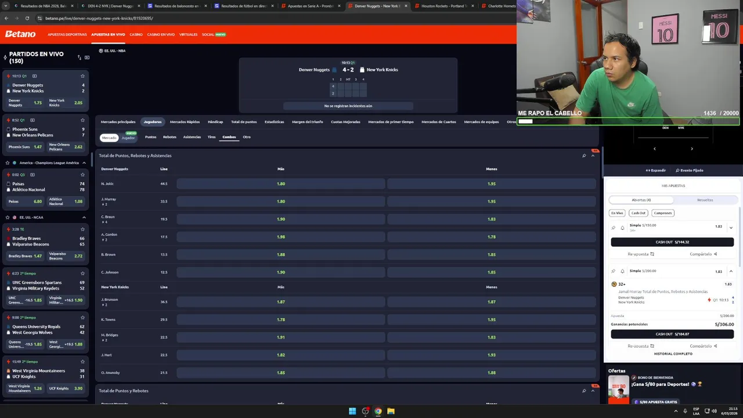Select the Combos sub-tab

tap(229, 137)
